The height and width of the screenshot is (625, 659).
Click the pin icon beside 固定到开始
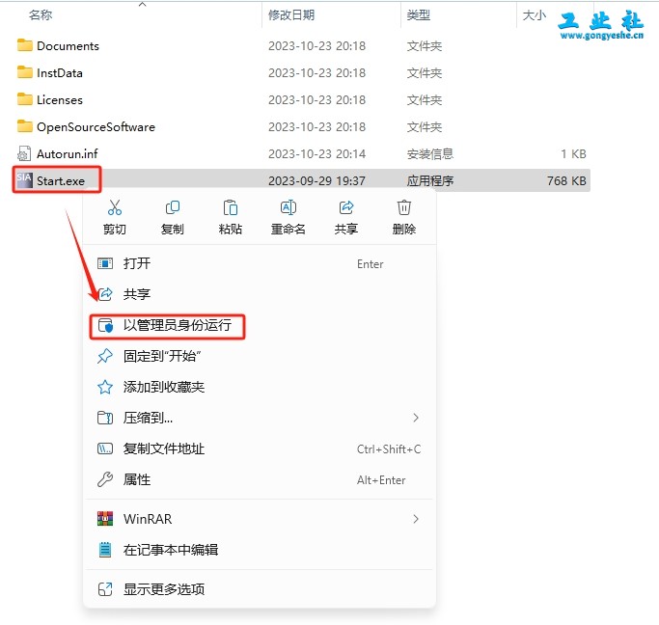tap(105, 356)
